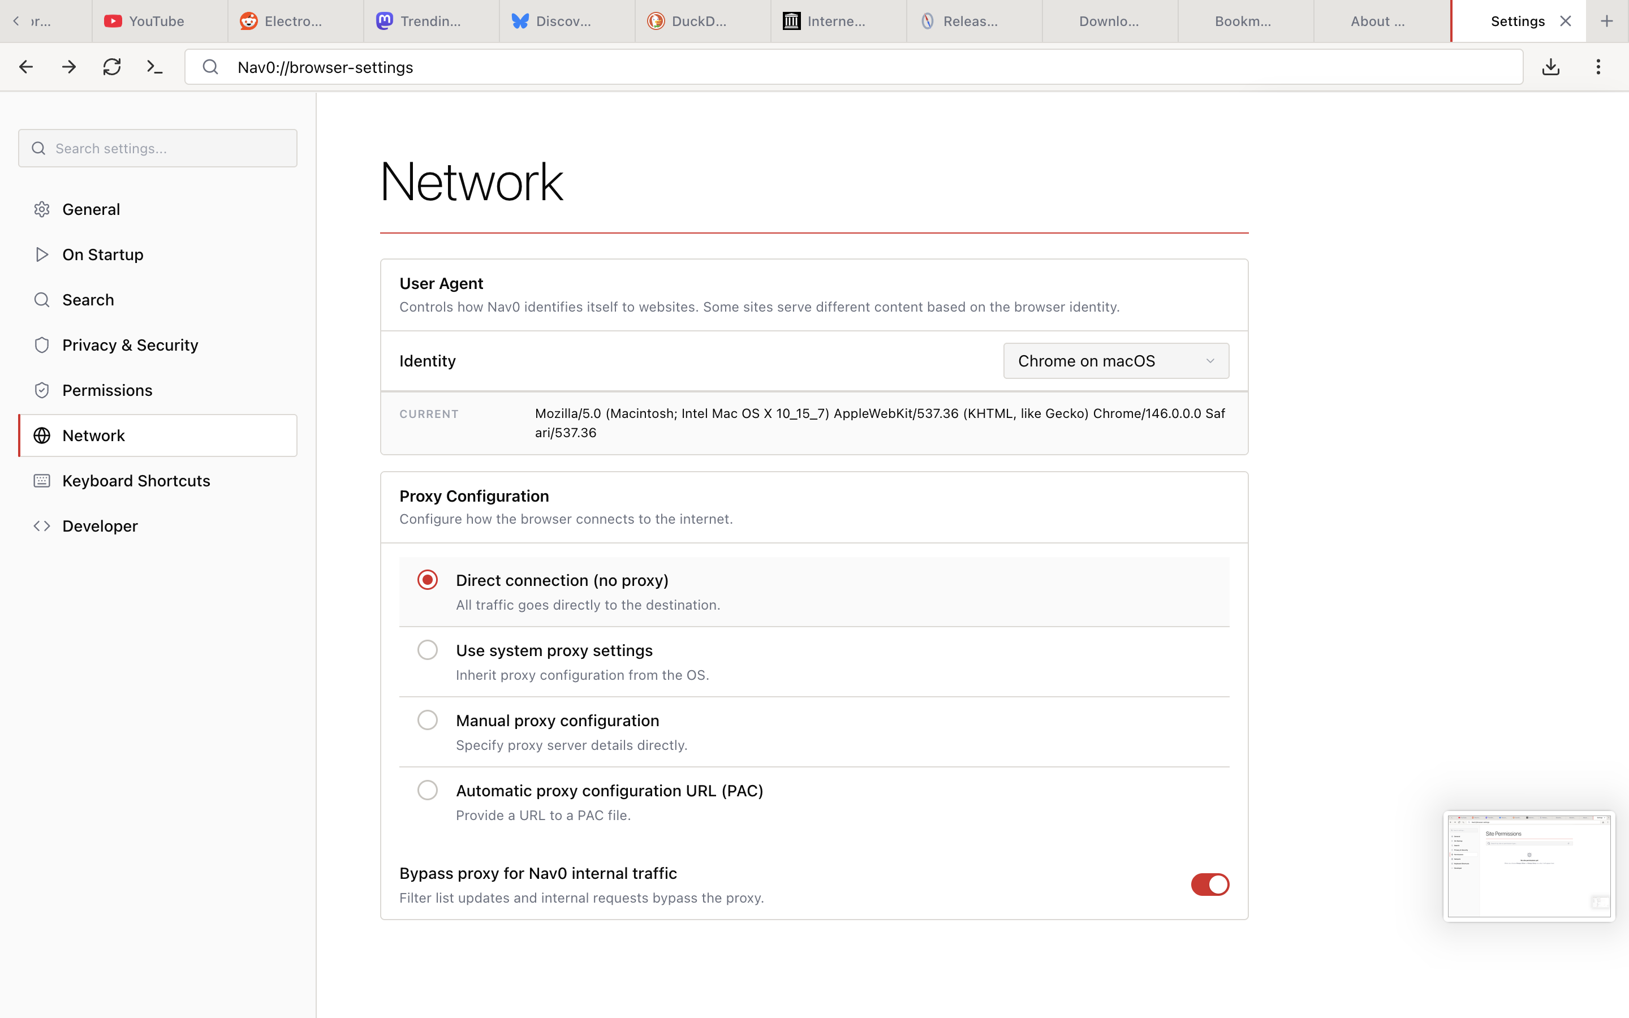Image resolution: width=1629 pixels, height=1018 pixels.
Task: Open the Identity dropdown Chrome on macOS
Action: point(1116,361)
